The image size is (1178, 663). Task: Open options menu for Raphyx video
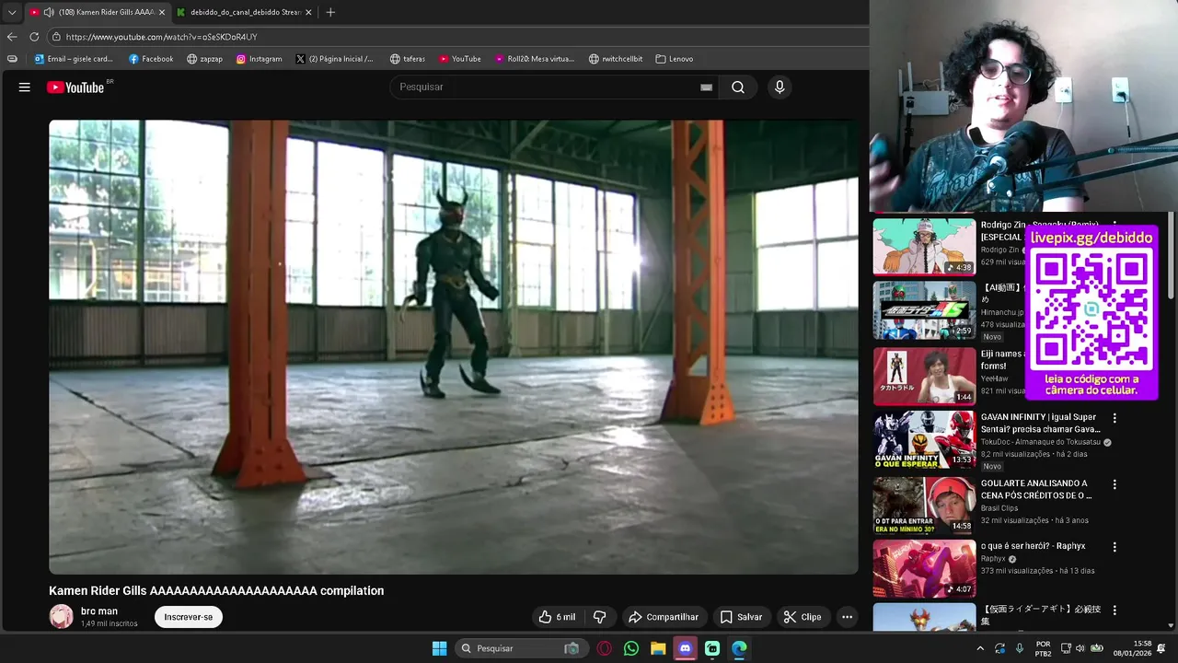pos(1114,547)
